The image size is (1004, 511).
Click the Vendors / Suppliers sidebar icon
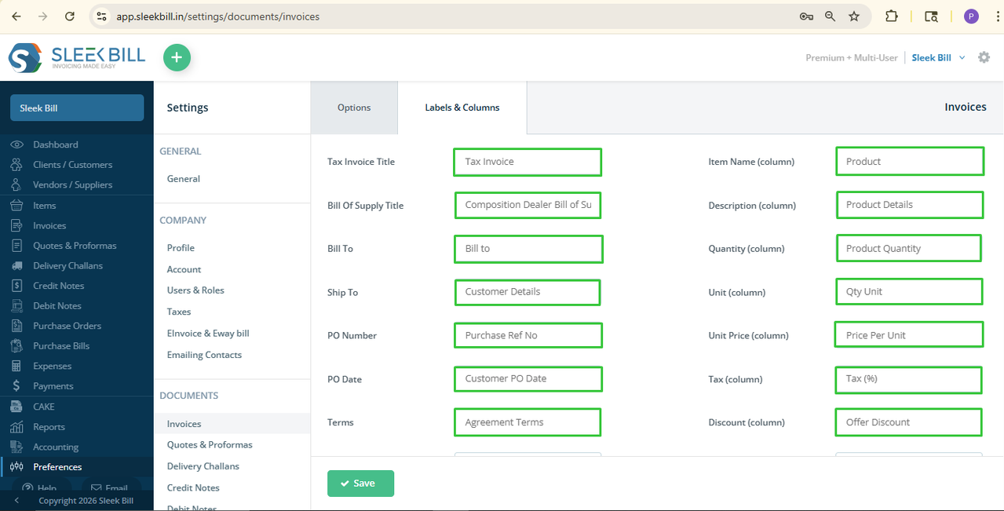[x=16, y=184]
